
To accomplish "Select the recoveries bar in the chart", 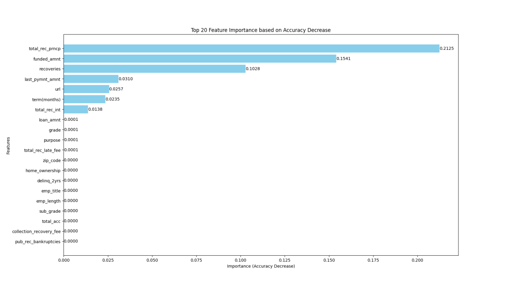I will [x=154, y=69].
